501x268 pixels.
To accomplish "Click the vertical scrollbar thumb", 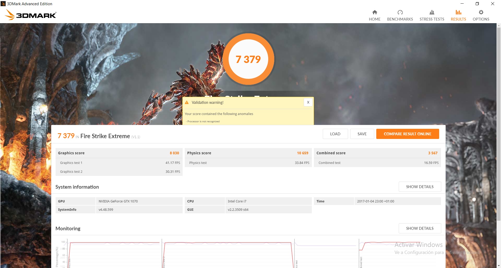I will point(499,124).
